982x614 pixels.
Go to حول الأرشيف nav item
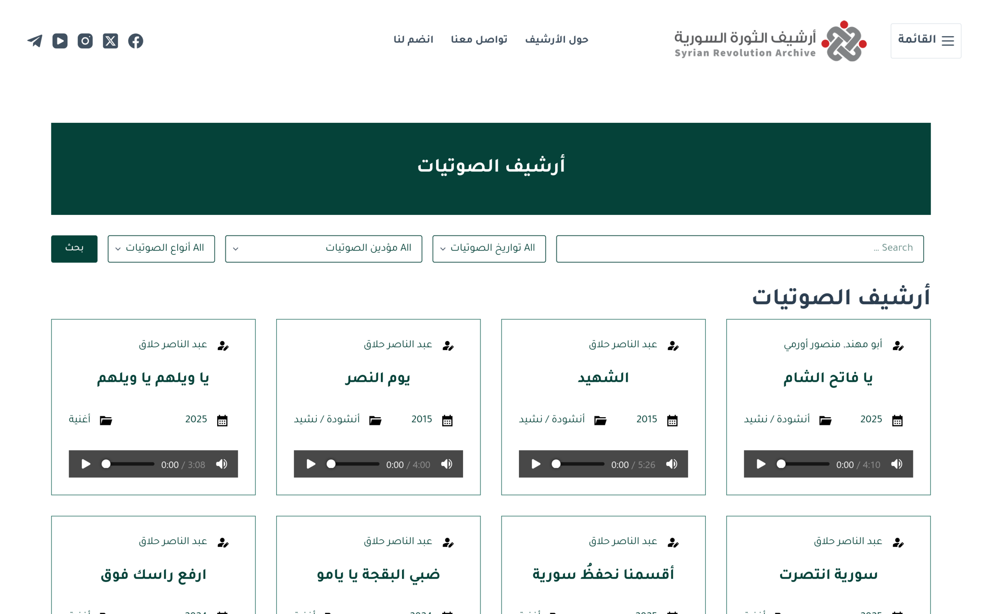click(556, 40)
